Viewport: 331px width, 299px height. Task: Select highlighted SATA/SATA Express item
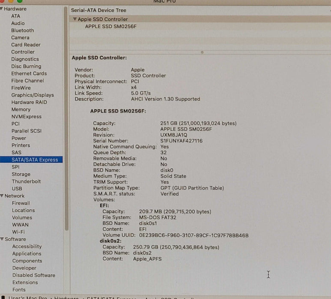pyautogui.click(x=31, y=160)
